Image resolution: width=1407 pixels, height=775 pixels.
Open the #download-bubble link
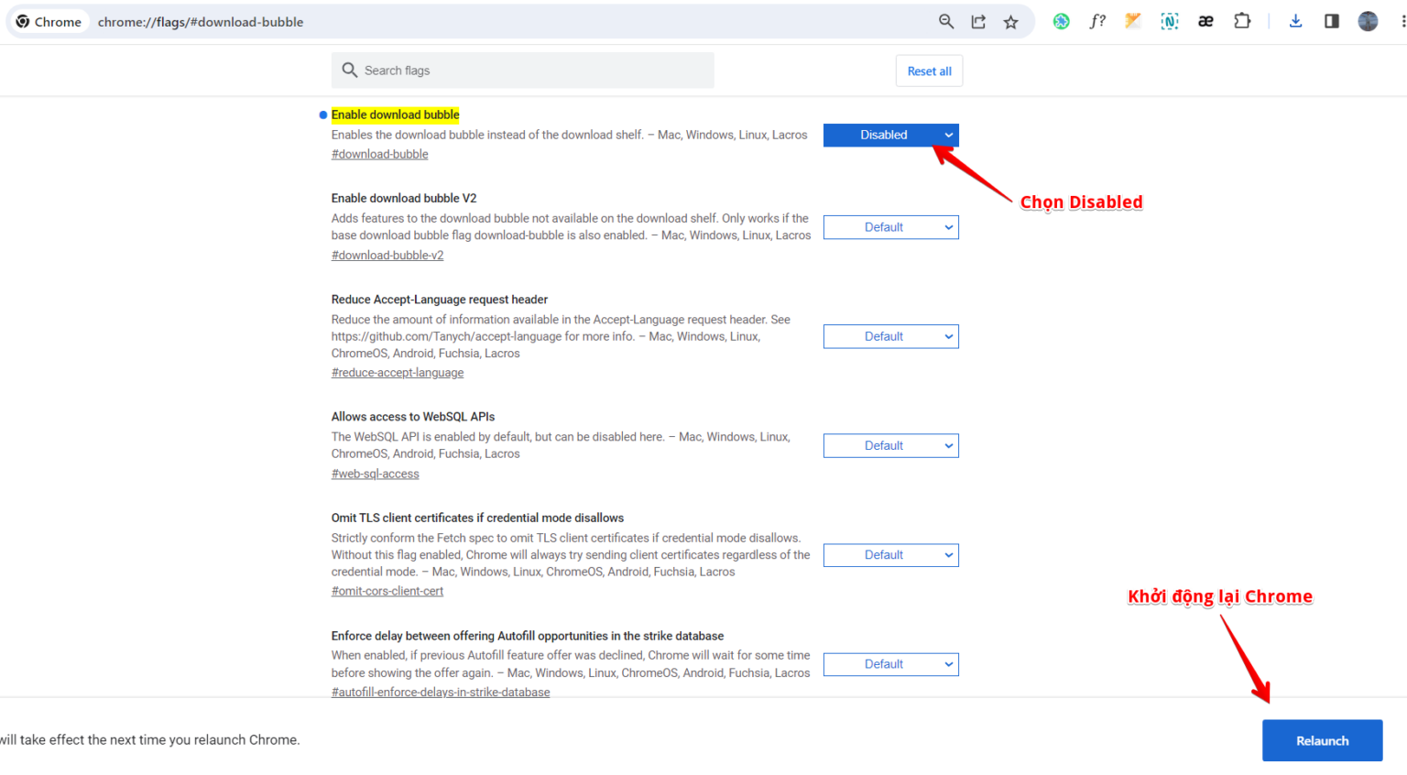(379, 153)
